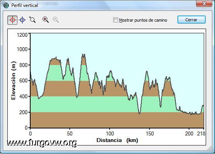Click the profile start at 0 km
The image size is (215, 154).
pos(30,73)
